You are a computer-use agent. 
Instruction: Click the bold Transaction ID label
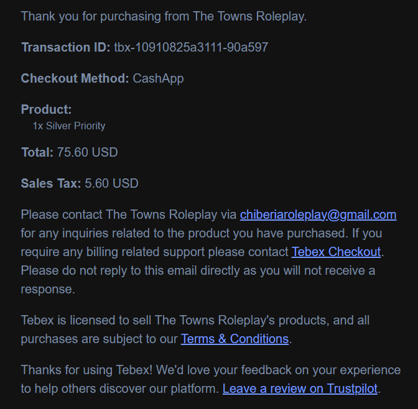coord(65,47)
